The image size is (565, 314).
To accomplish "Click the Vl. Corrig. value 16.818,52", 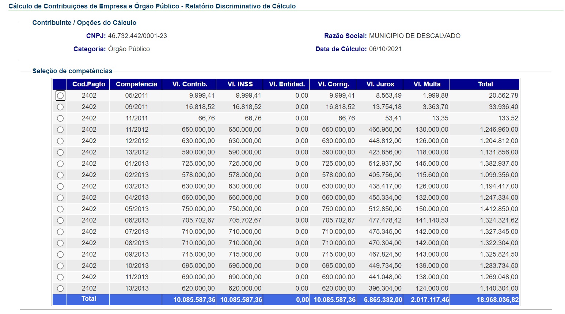I will coord(340,107).
